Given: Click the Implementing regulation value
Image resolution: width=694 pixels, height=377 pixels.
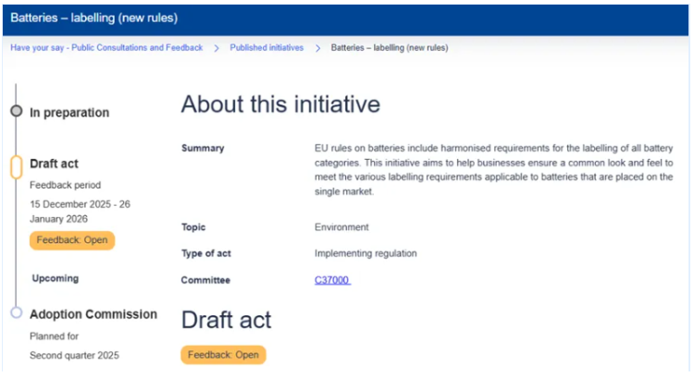Looking at the screenshot, I should pos(366,253).
